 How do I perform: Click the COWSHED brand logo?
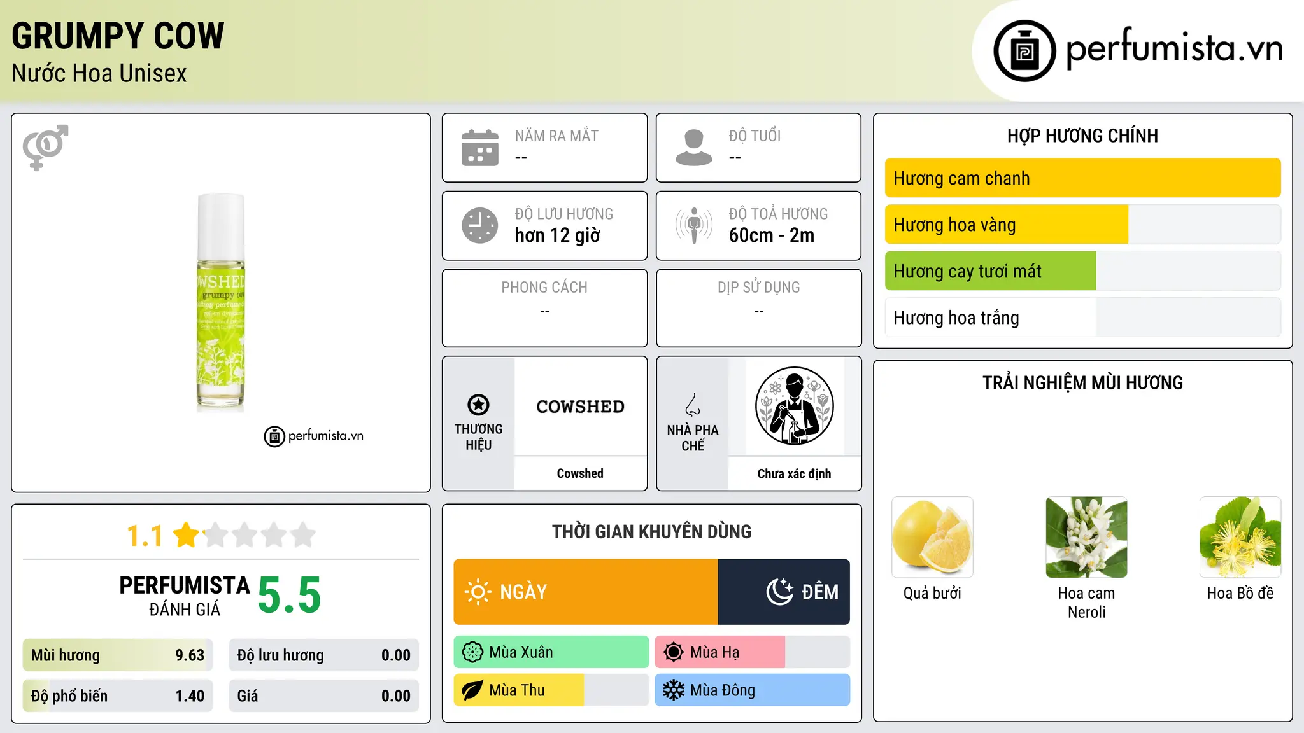580,407
